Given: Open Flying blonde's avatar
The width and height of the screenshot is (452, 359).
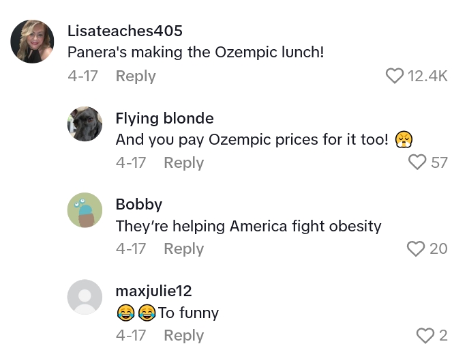Looking at the screenshot, I should [85, 124].
